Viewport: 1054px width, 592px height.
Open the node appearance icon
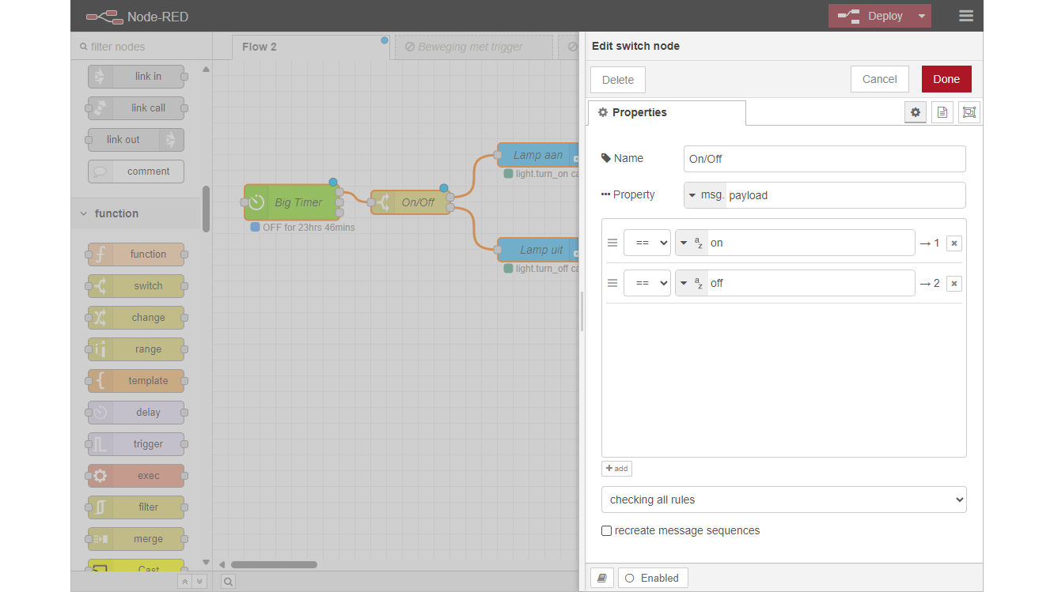coord(969,112)
